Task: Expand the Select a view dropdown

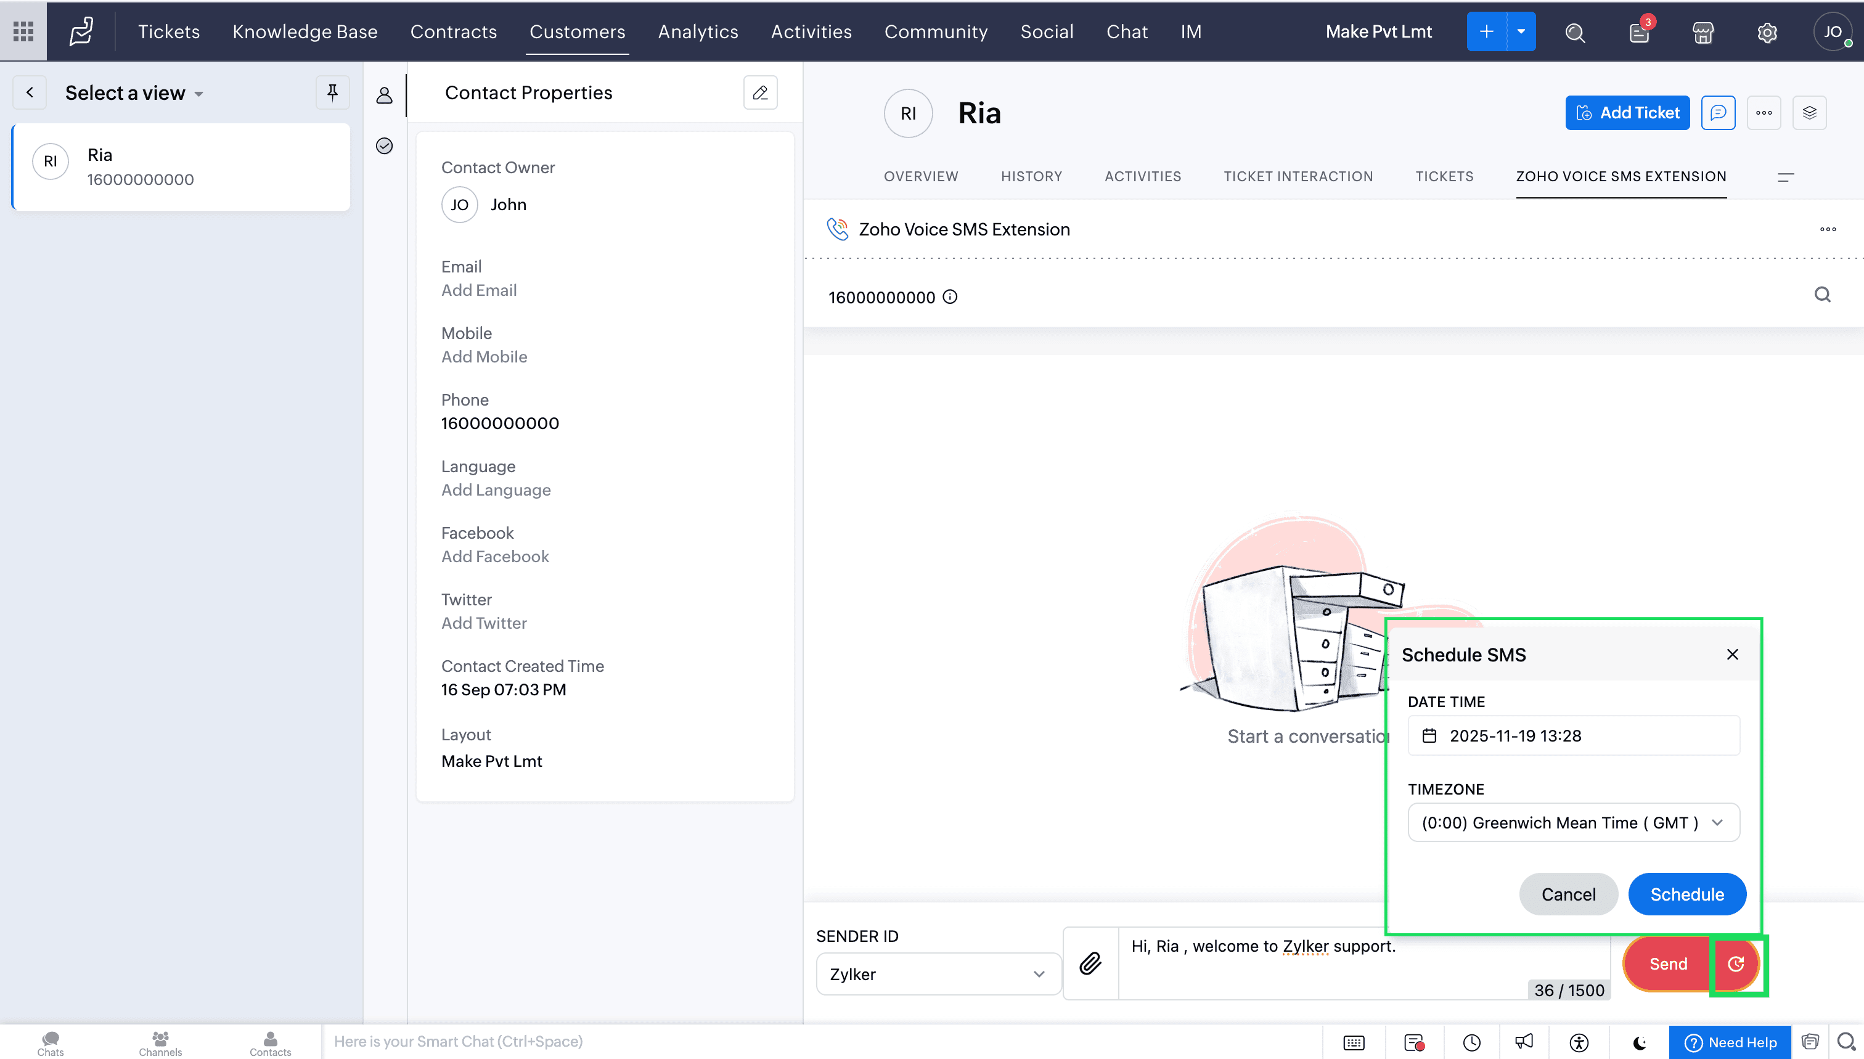Action: [134, 93]
